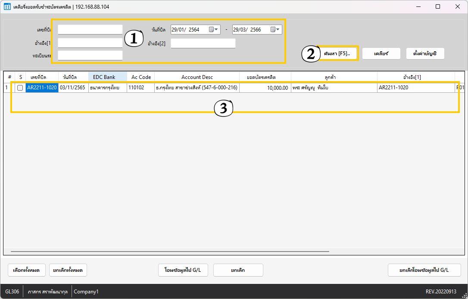Viewport: 468px width, 299px height.
Task: Click the เคลียร์ clear button
Action: [x=381, y=54]
